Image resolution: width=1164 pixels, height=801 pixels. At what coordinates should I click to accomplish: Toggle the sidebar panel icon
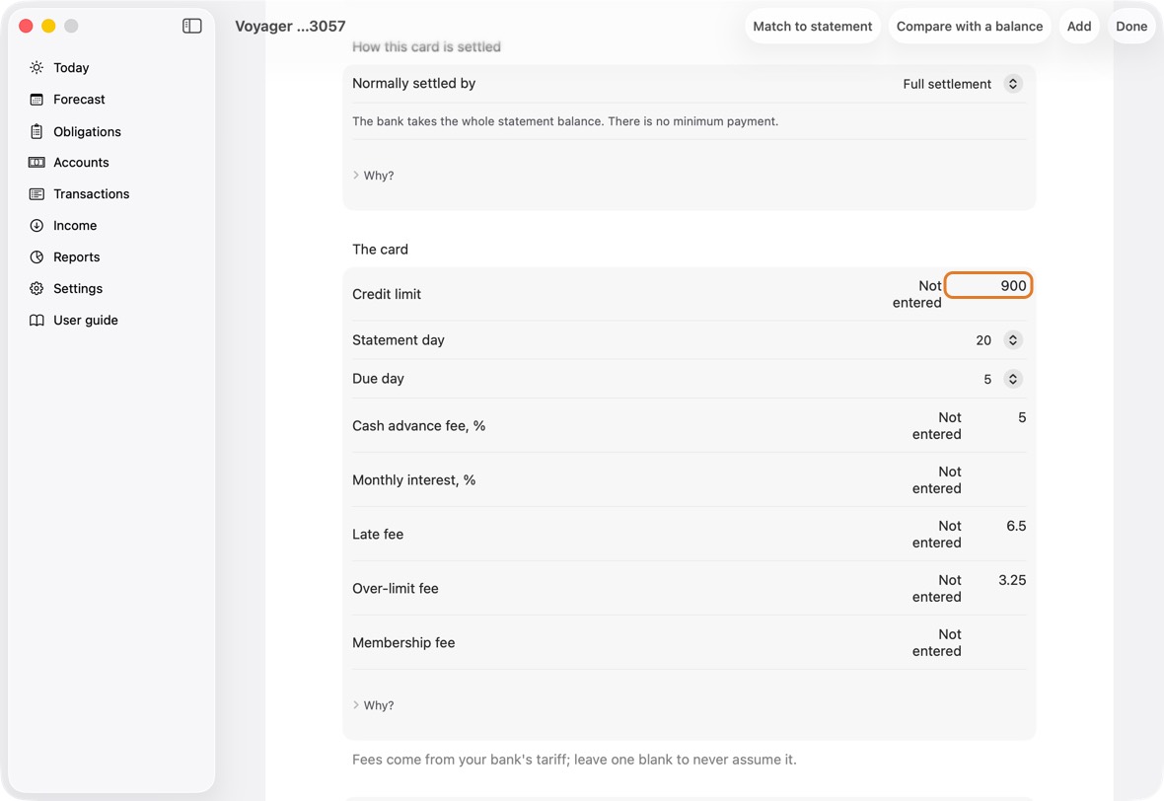click(x=191, y=26)
